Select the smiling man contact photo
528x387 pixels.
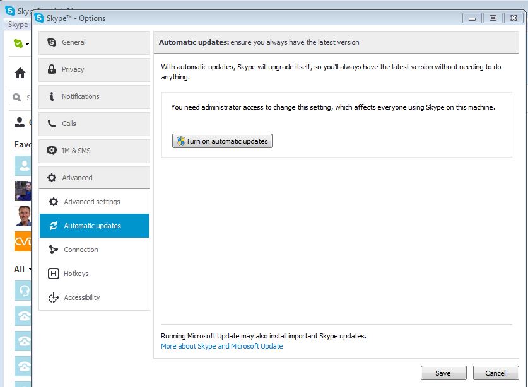[23, 216]
